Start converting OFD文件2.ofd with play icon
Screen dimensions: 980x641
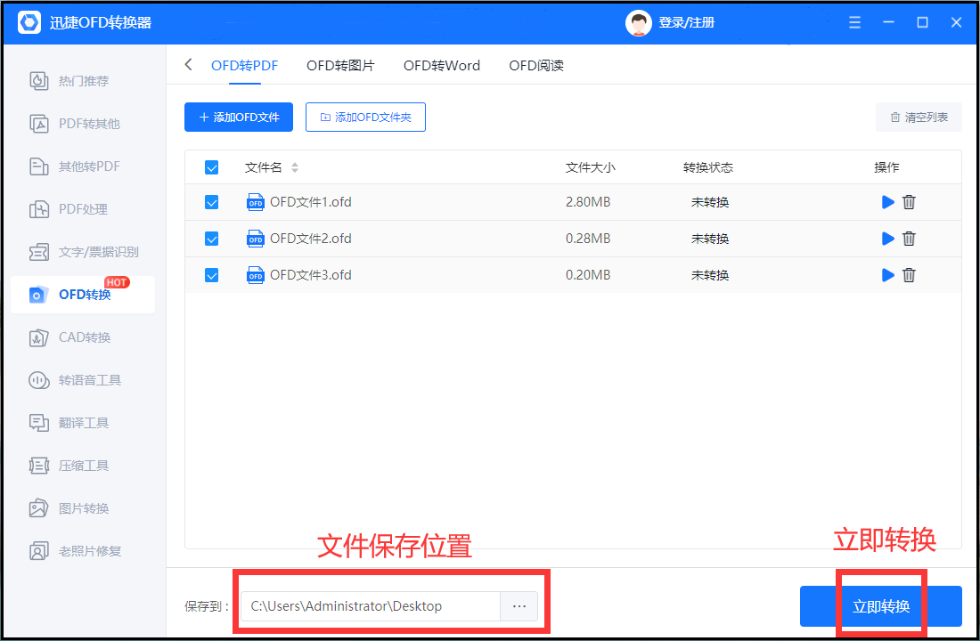tap(887, 239)
